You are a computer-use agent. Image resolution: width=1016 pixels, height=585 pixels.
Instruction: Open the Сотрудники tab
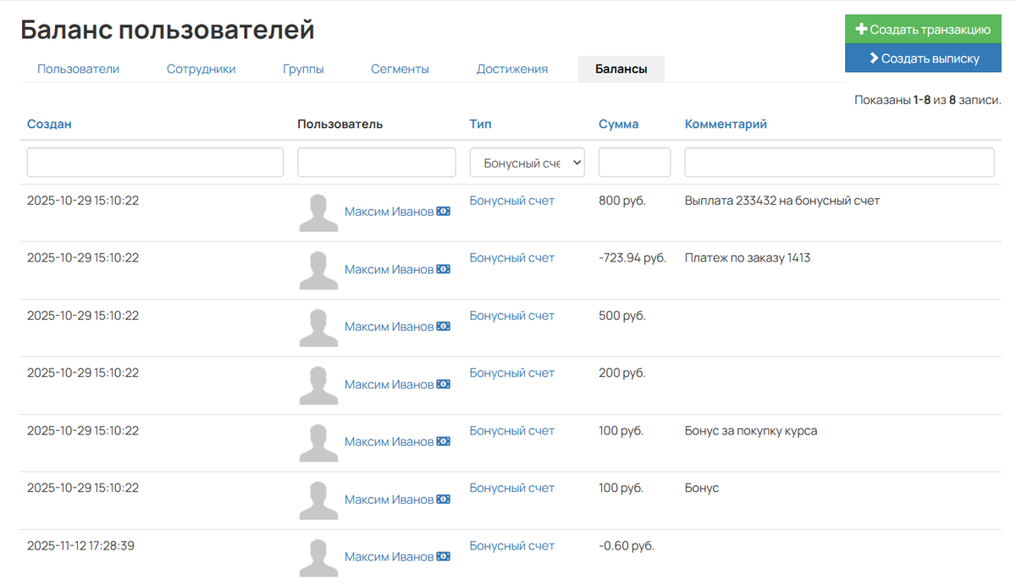[201, 69]
